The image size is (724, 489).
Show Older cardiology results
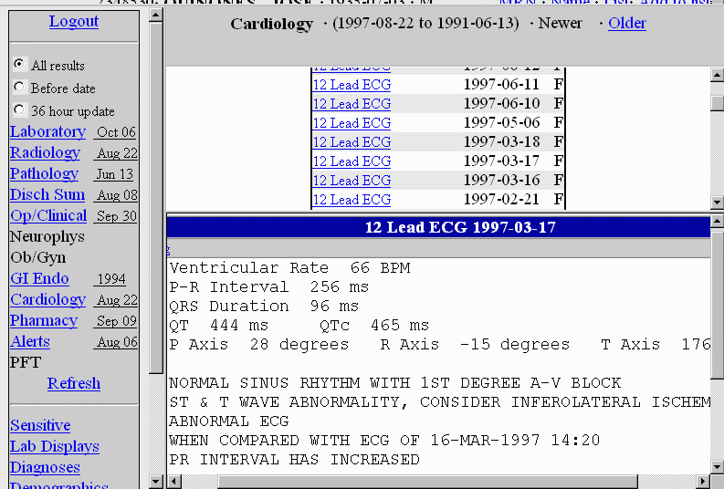pyautogui.click(x=627, y=23)
